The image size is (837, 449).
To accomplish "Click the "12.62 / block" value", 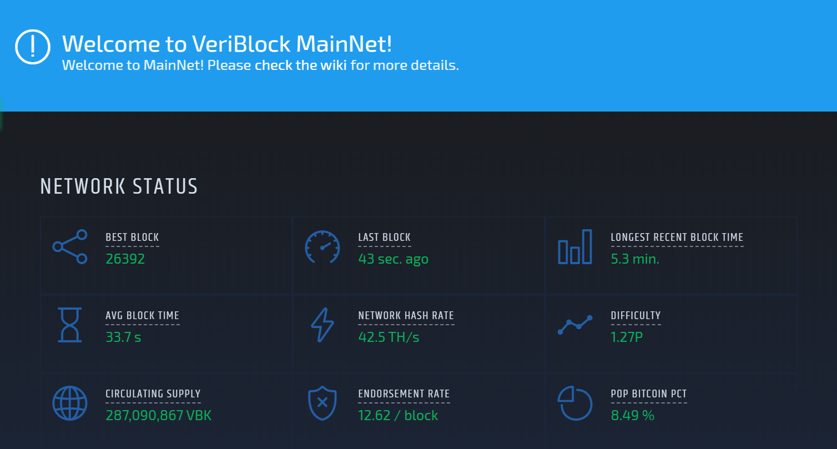I will point(398,416).
